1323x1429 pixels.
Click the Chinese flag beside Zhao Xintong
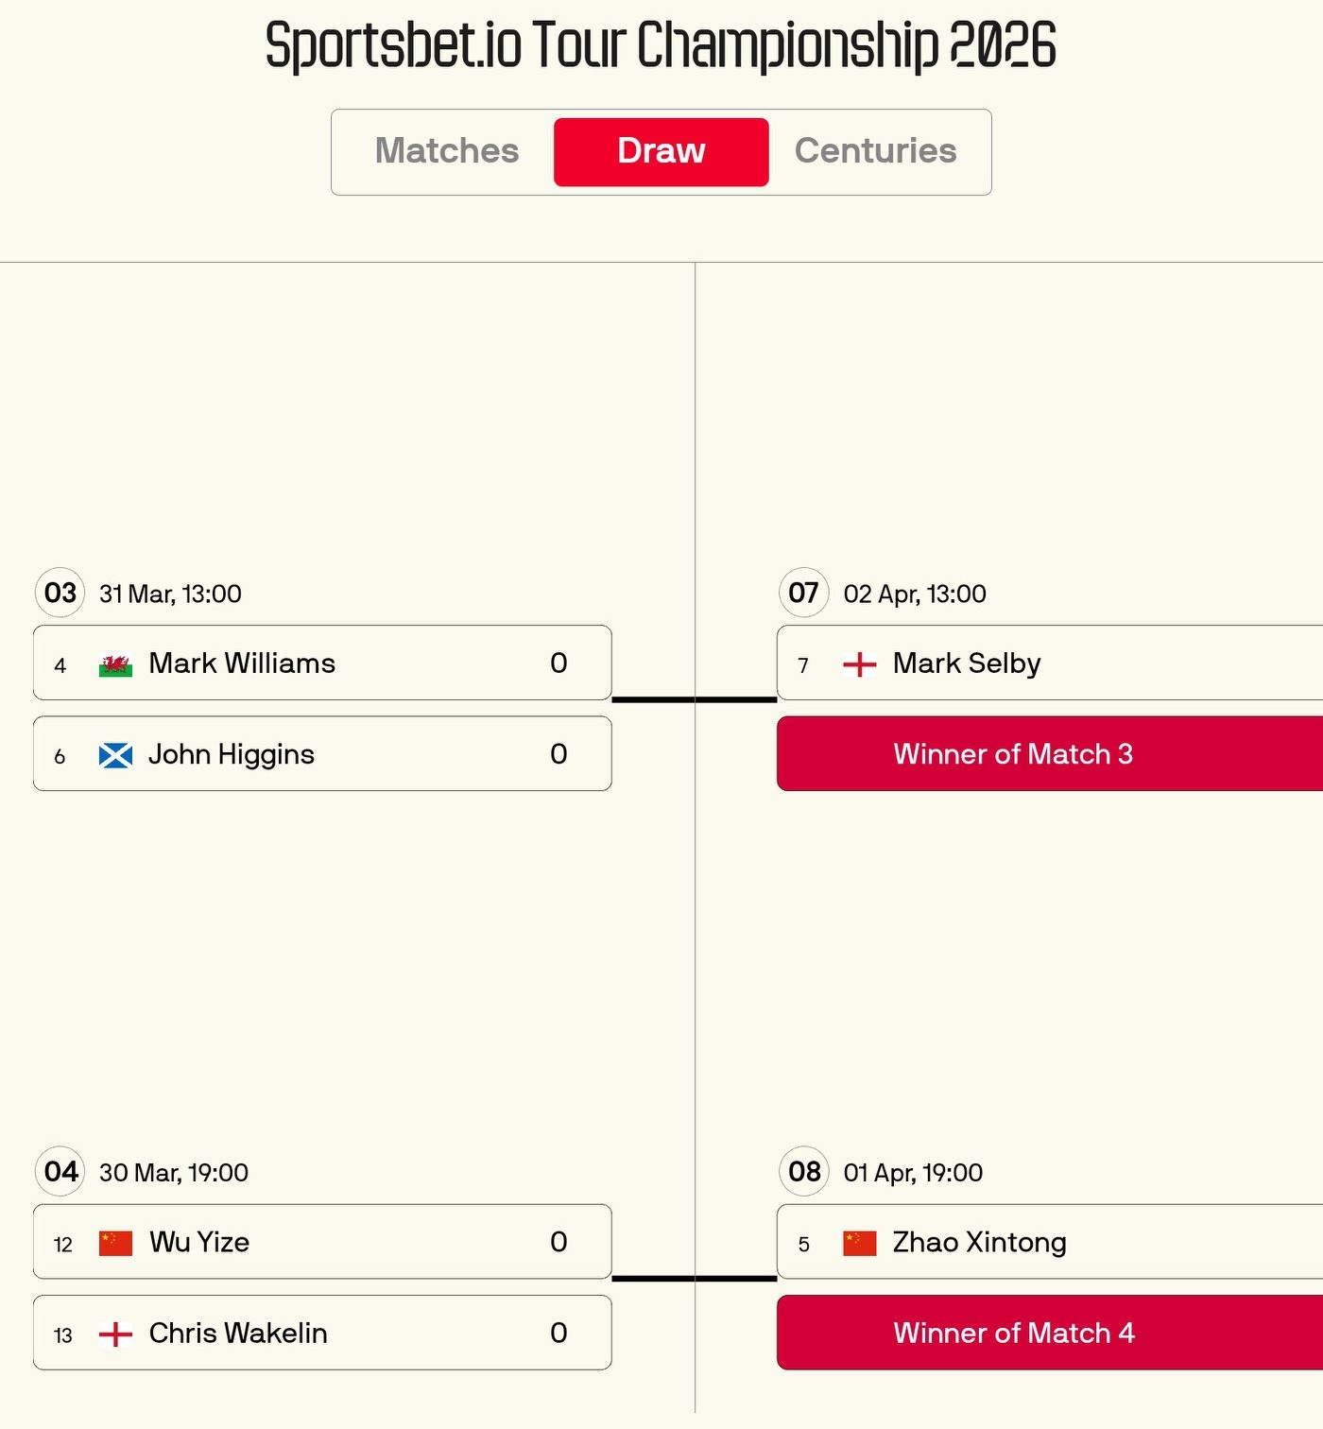click(859, 1244)
